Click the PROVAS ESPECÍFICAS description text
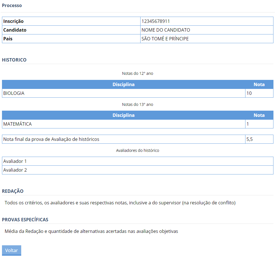Viewport: 276px width, 258px height. coord(91,231)
